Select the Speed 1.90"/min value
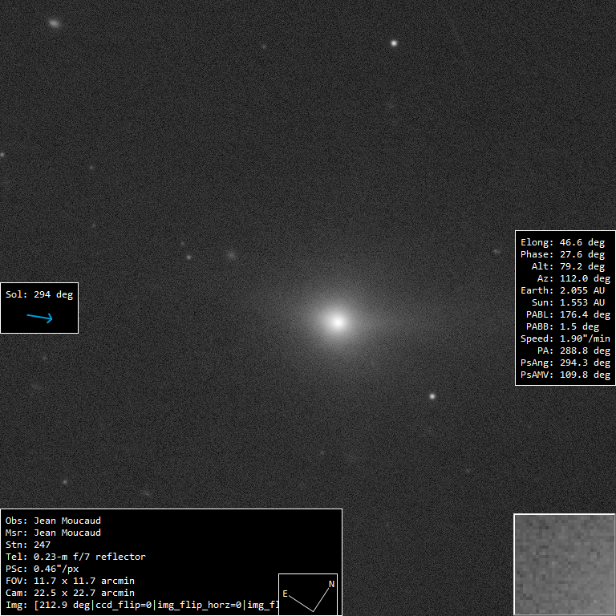The height and width of the screenshot is (616, 616). click(565, 338)
